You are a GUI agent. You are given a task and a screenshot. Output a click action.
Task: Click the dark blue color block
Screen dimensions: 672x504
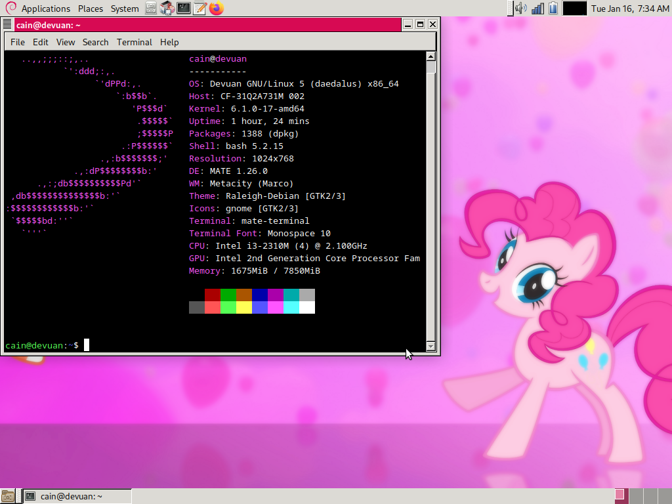pyautogui.click(x=260, y=295)
